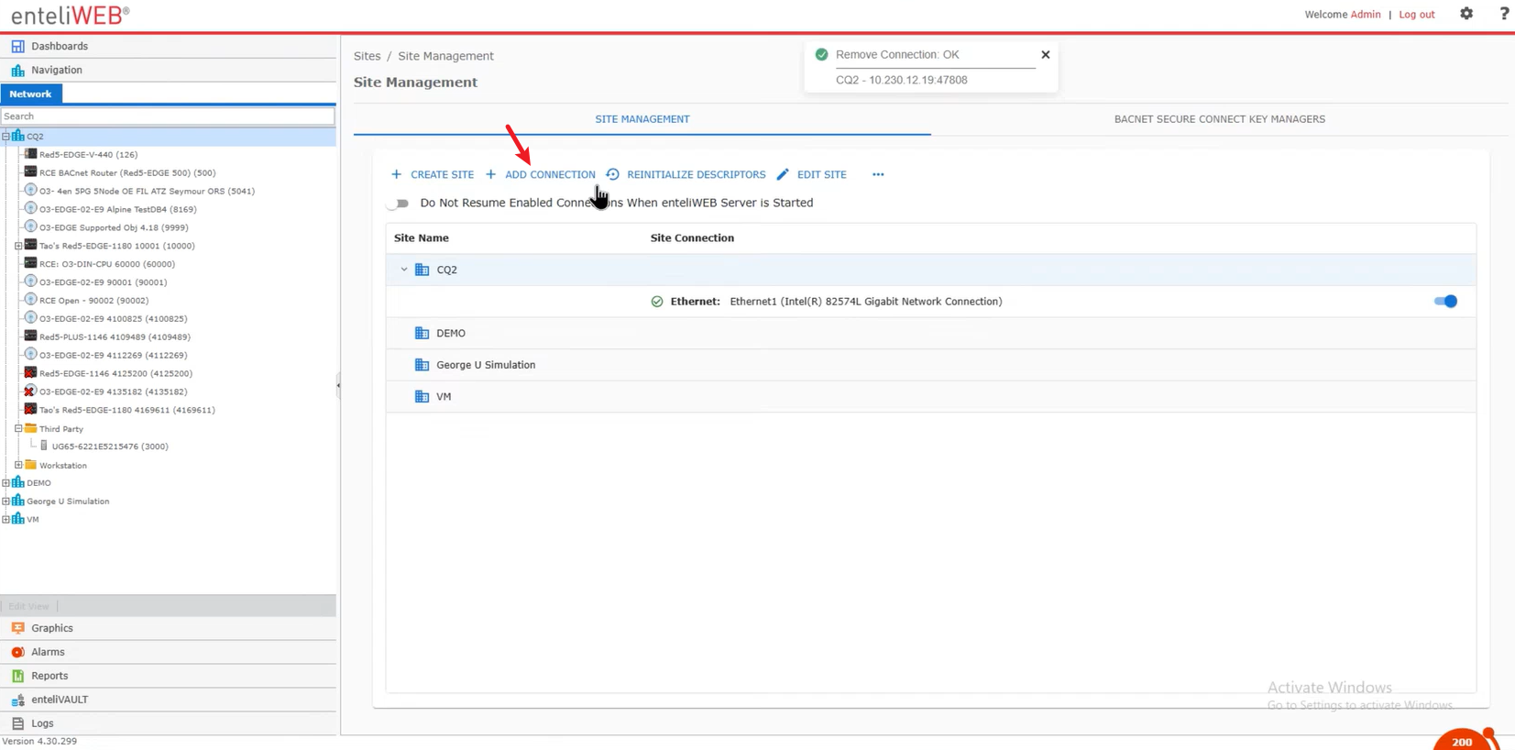The image size is (1515, 750).
Task: Collapse the CQ2 tree node
Action: coord(5,136)
